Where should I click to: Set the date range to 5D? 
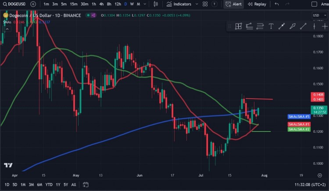click(15, 184)
